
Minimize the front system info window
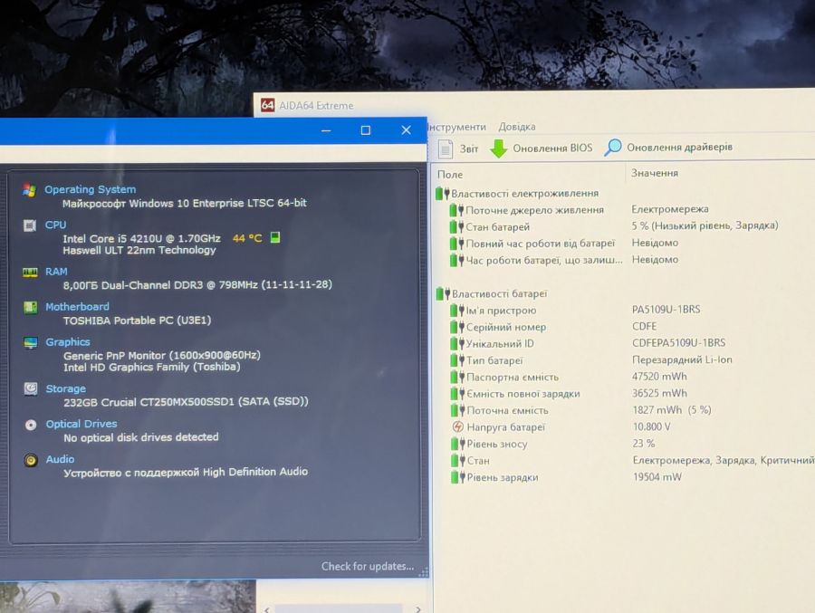pos(326,130)
